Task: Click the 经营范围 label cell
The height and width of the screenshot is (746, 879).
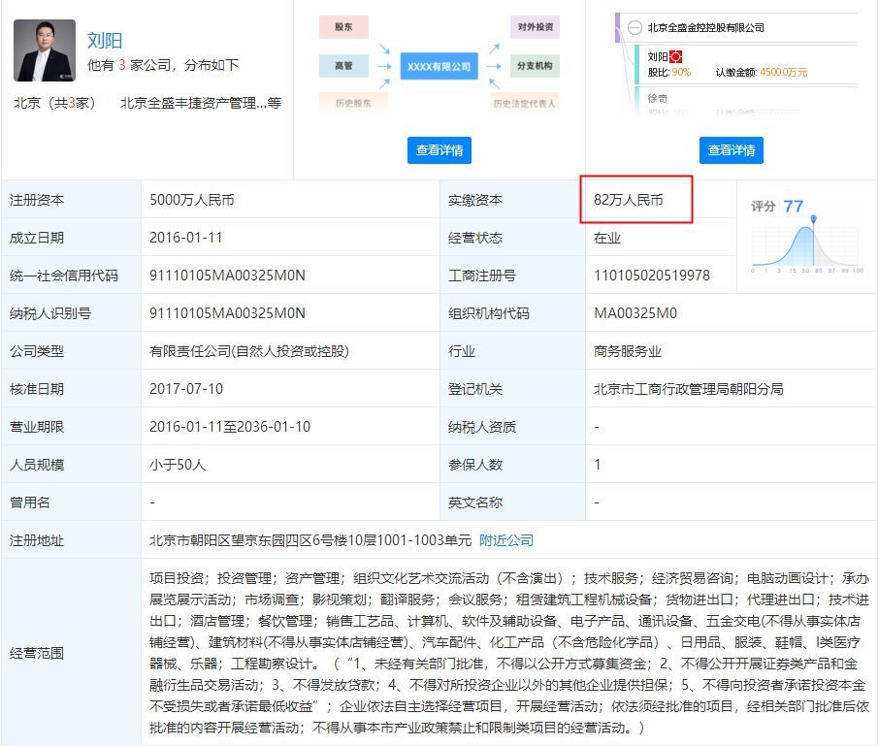Action: point(71,653)
